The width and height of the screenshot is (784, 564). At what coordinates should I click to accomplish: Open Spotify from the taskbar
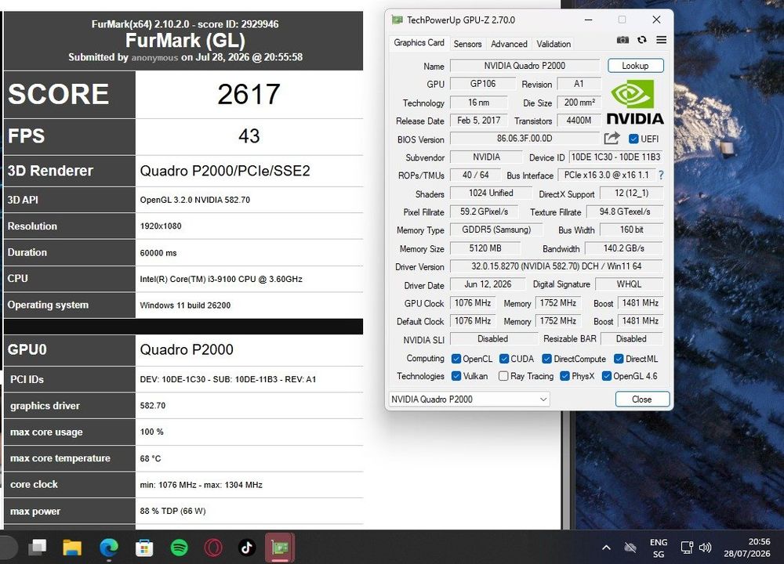pyautogui.click(x=179, y=548)
